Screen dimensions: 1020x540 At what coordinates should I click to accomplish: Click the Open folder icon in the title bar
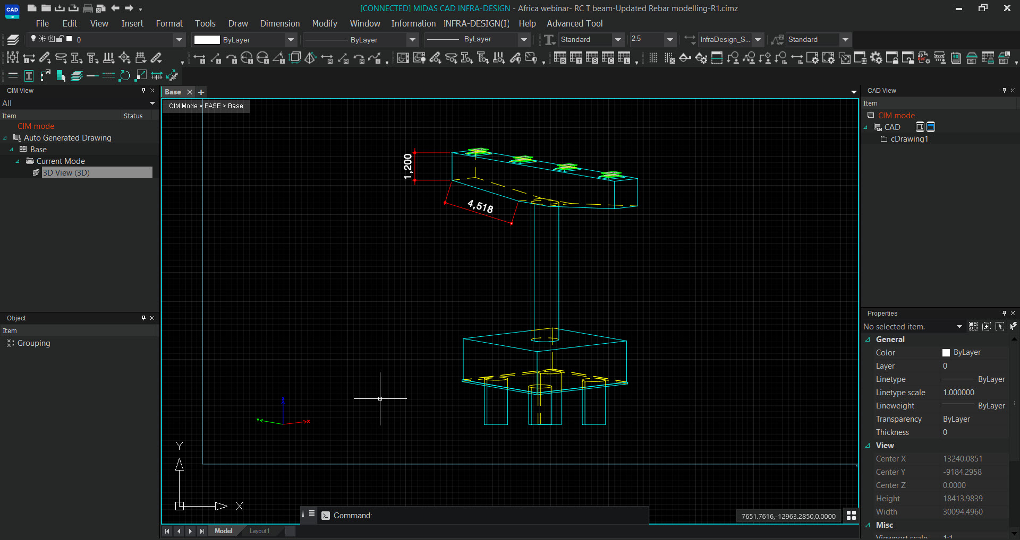click(x=46, y=8)
